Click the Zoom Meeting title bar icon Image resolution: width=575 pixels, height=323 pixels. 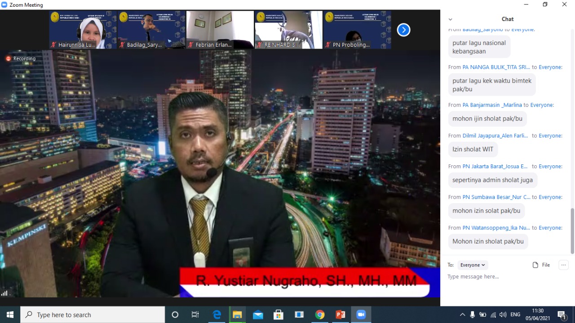point(4,5)
